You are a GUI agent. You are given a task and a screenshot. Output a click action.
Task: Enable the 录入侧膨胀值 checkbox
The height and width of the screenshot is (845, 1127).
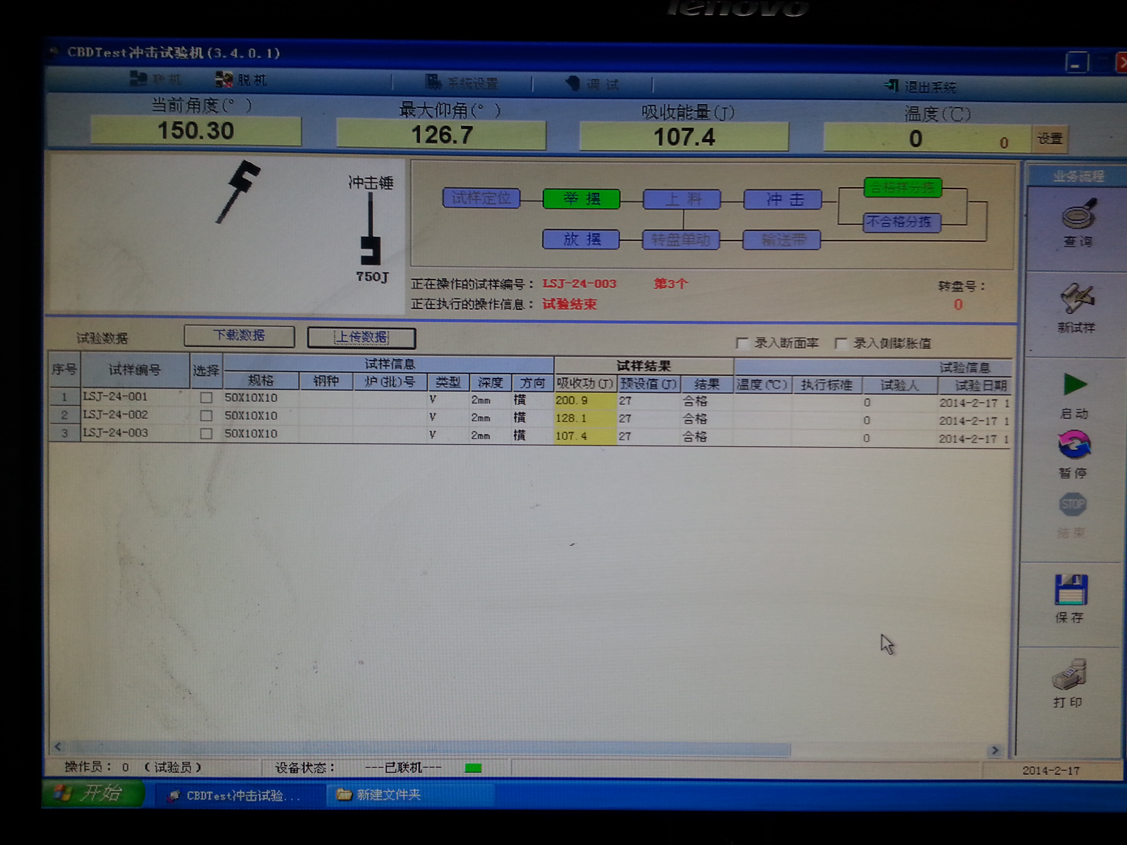click(841, 343)
